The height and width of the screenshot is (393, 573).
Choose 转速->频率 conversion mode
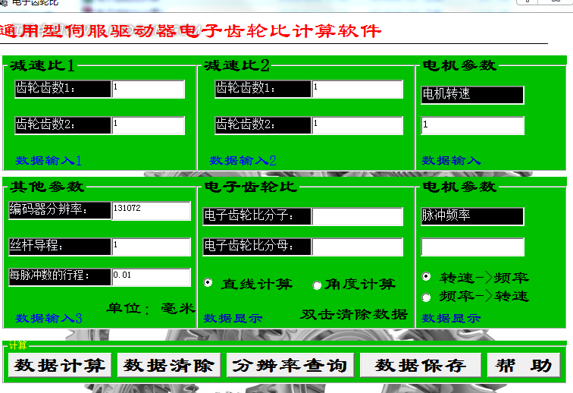point(426,277)
